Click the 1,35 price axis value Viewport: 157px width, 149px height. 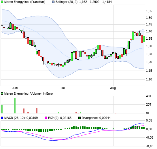click(149, 38)
